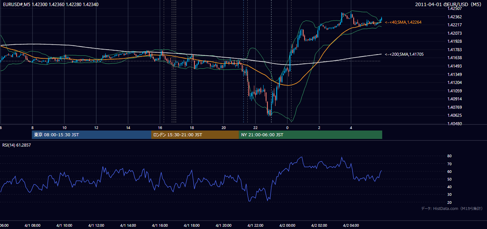Click the 4/1 08:00 date label

point(32,226)
